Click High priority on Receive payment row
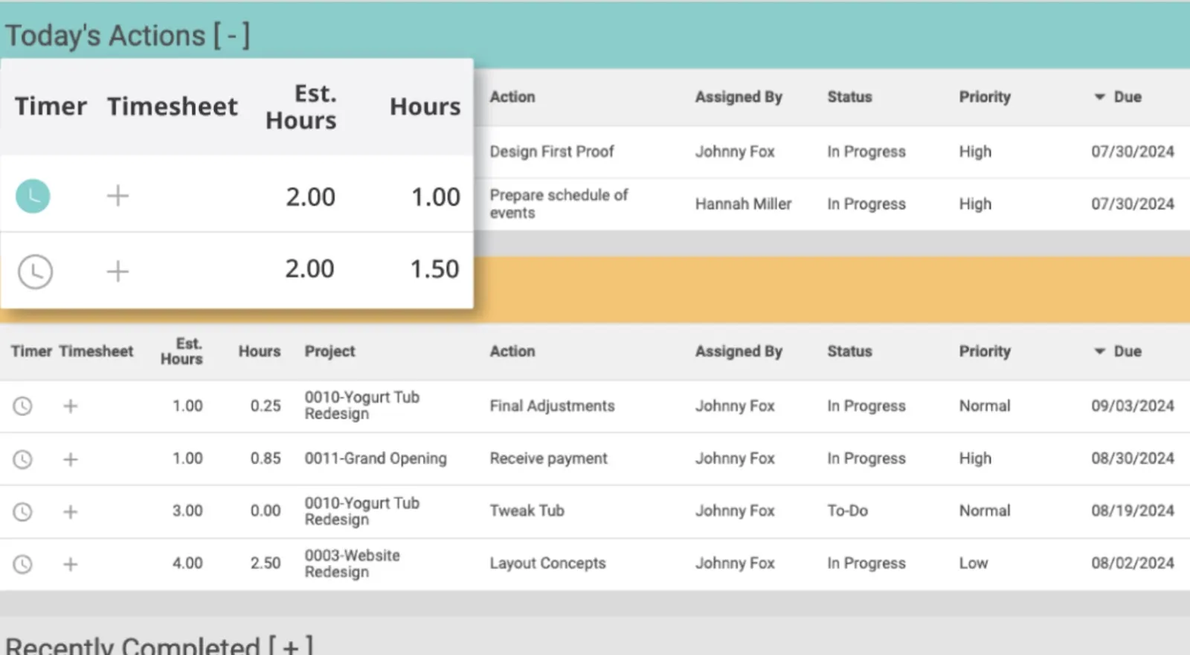The image size is (1190, 655). 975,459
